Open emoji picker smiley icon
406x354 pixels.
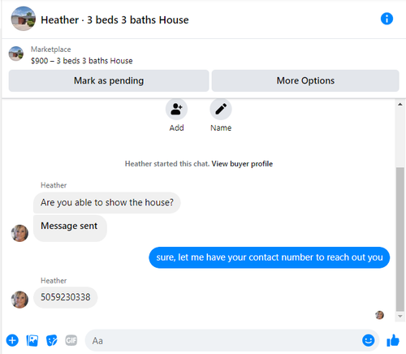click(369, 340)
